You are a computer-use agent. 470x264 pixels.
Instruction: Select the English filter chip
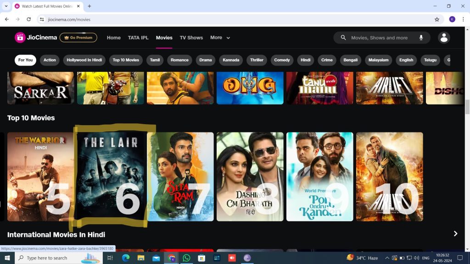[406, 60]
